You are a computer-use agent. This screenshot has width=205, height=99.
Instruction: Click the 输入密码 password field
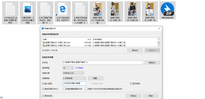74,83
